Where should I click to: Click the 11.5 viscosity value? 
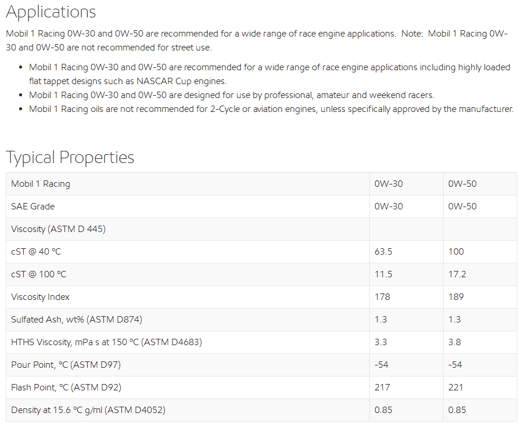click(383, 274)
